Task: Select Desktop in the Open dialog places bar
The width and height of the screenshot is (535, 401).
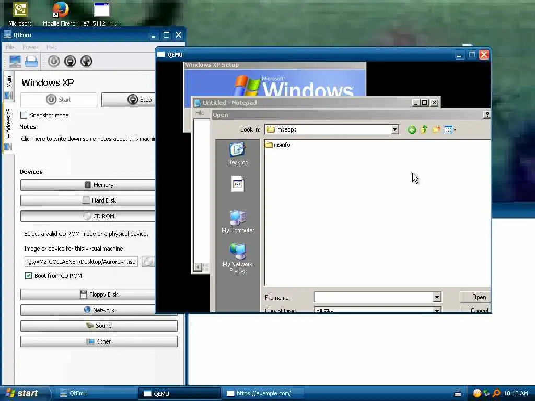Action: click(x=238, y=154)
